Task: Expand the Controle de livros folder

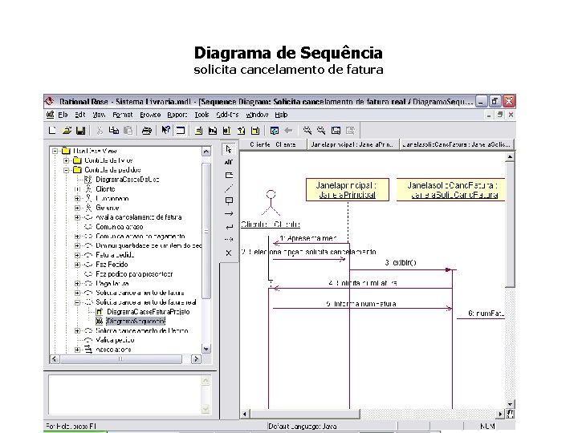Action: click(67, 160)
